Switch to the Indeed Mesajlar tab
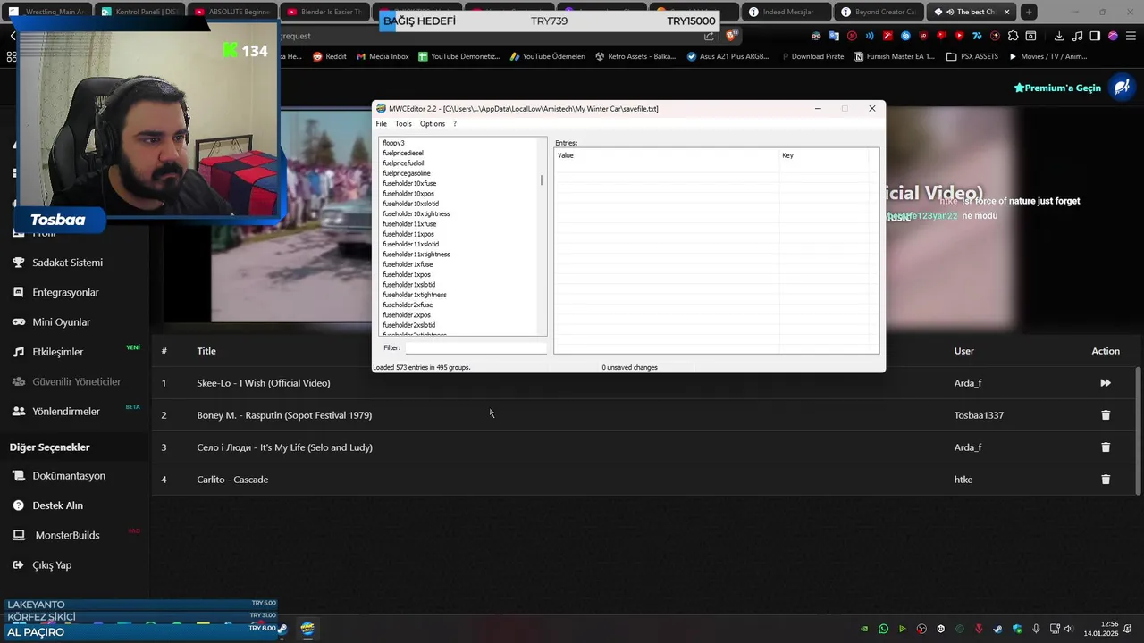This screenshot has width=1144, height=643. (x=786, y=12)
